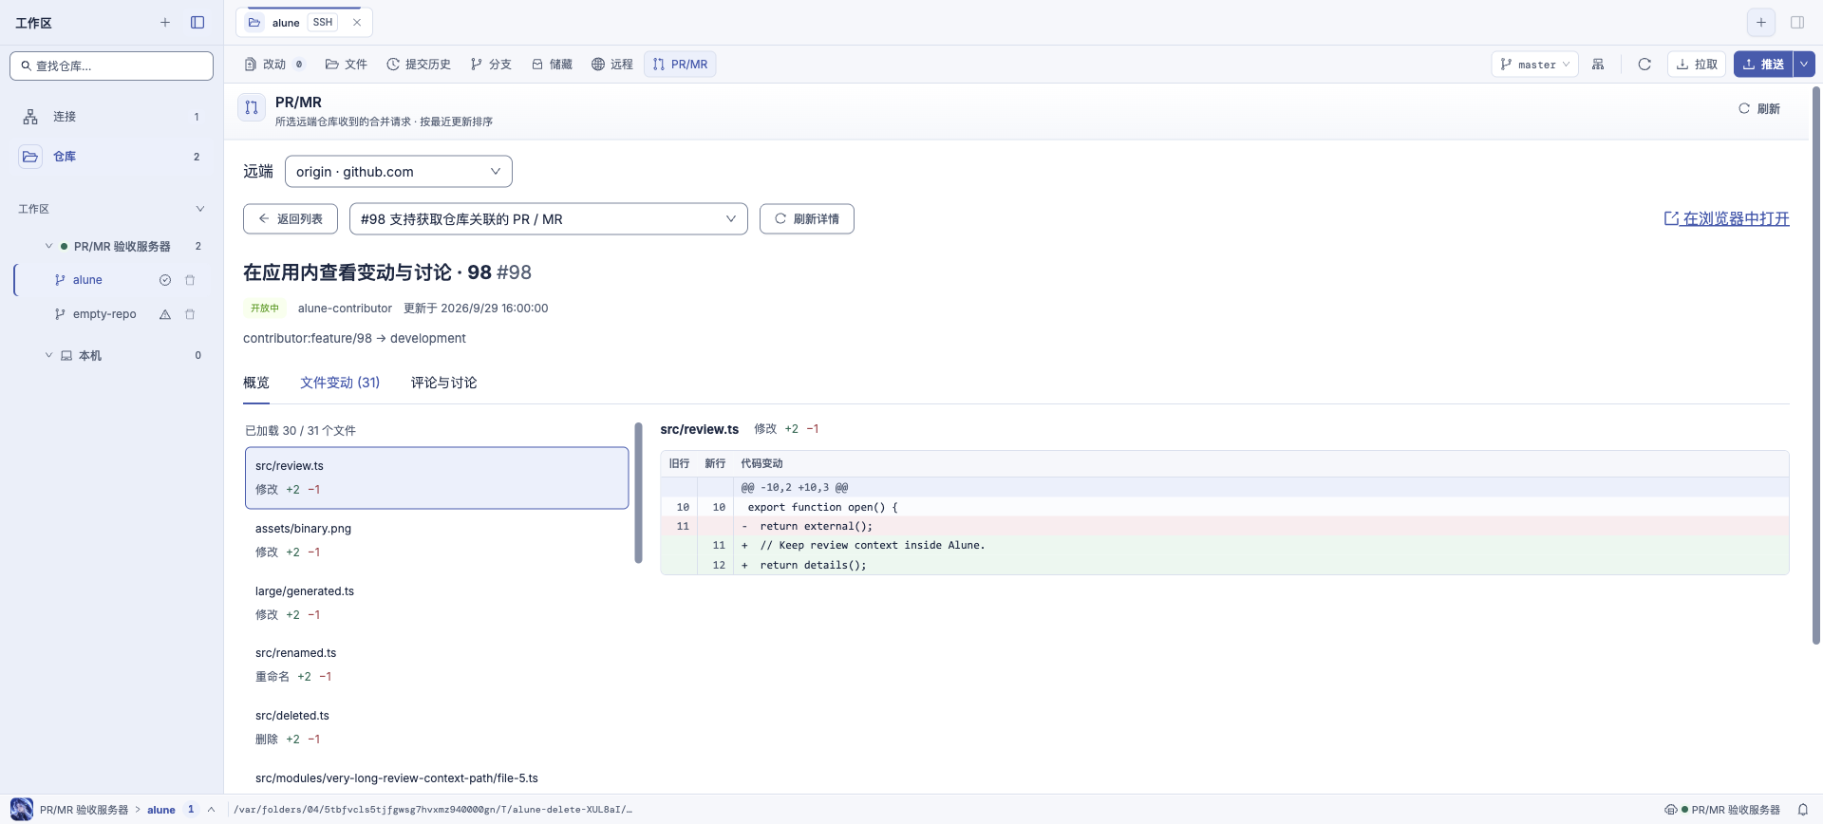Click delete trash icon for alune repo

pos(190,280)
